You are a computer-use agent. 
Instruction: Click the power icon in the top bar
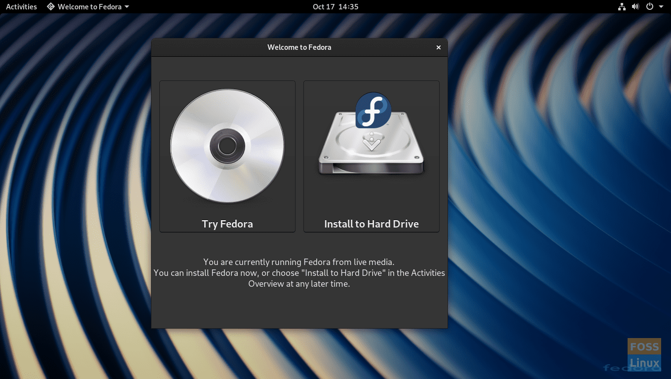tap(650, 6)
